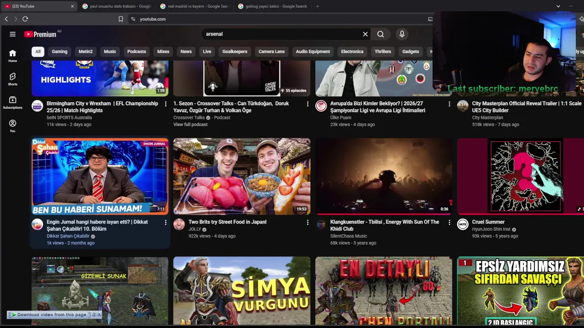Open JOLLY channel avatar
Screen dimensions: 584x328
point(179,224)
